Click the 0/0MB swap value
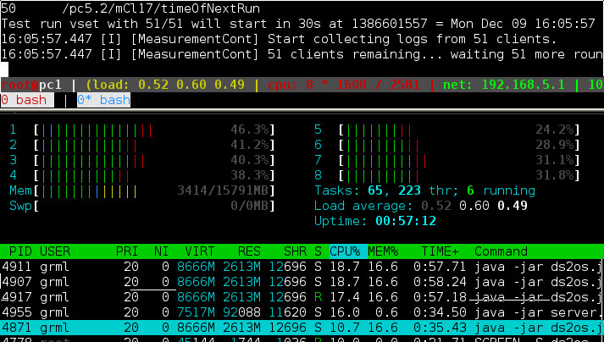Screen dimensions: 604x342 tap(250, 206)
